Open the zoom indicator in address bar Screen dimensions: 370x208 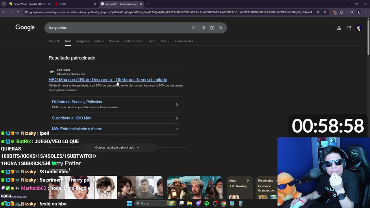click(x=319, y=12)
